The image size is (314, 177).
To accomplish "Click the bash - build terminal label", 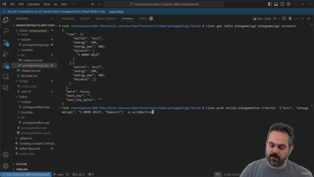I will click(262, 19).
